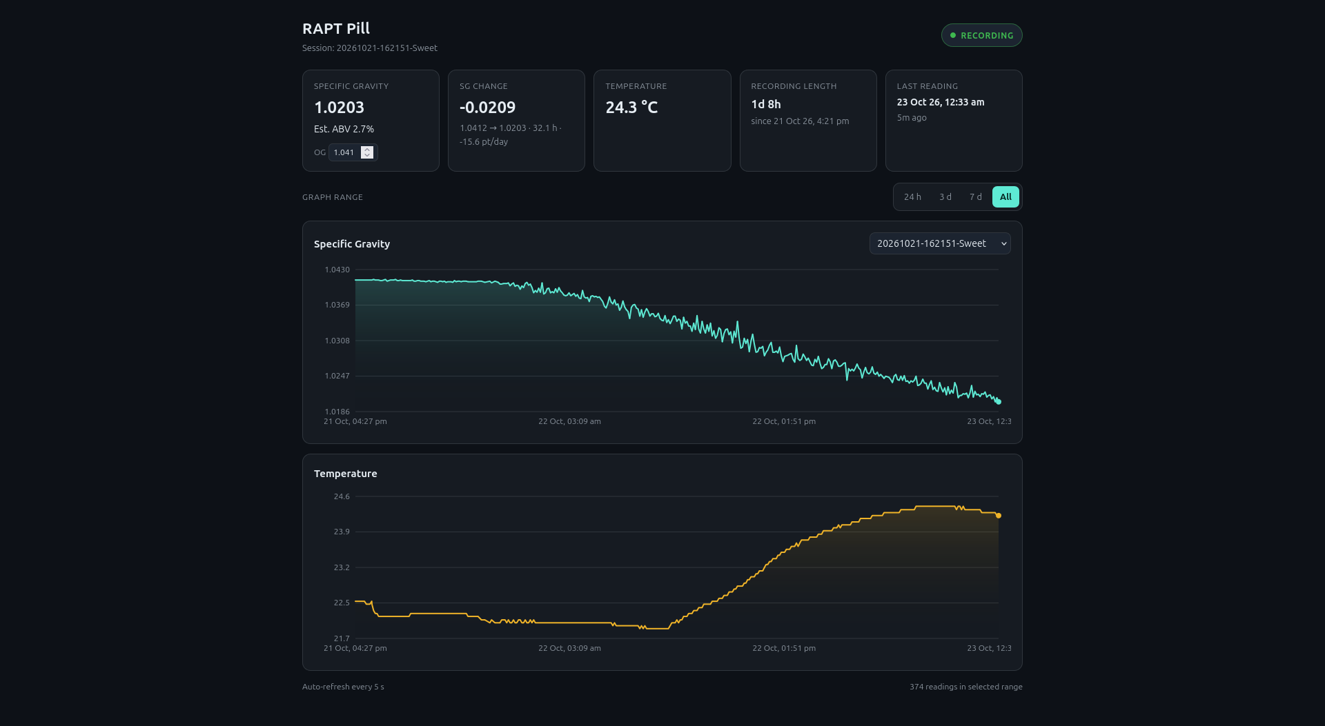The width and height of the screenshot is (1325, 726).
Task: Click the specific gravity value 1.0203
Action: 339,108
